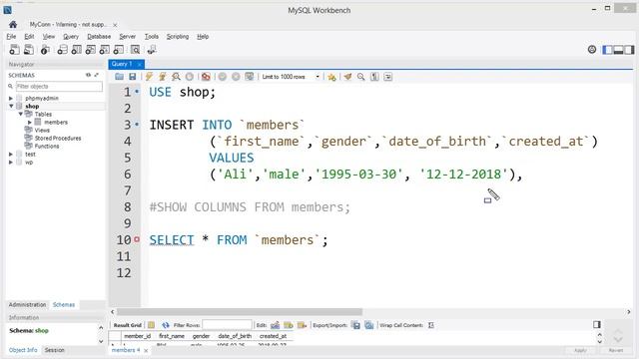Select Views in the schema tree

(x=42, y=131)
